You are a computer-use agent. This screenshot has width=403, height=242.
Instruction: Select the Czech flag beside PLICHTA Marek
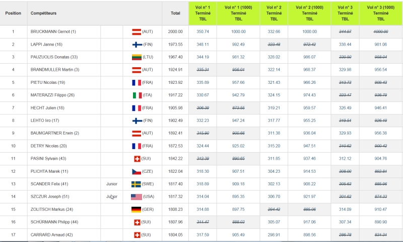[136, 171]
